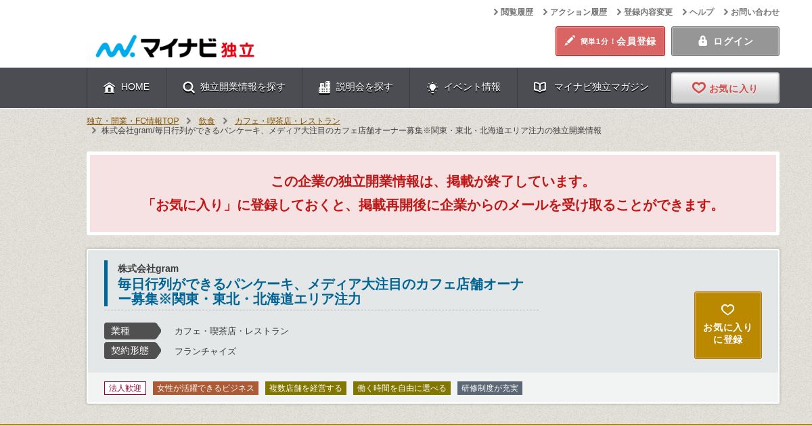The width and height of the screenshot is (812, 426).
Task: Click the house icon beside HOME
Action: pos(109,87)
